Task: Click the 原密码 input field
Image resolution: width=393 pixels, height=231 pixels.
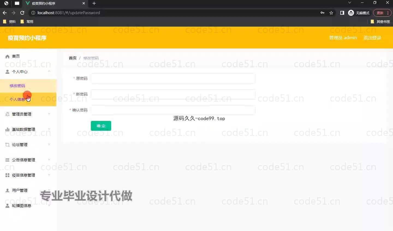Action: coord(173,78)
